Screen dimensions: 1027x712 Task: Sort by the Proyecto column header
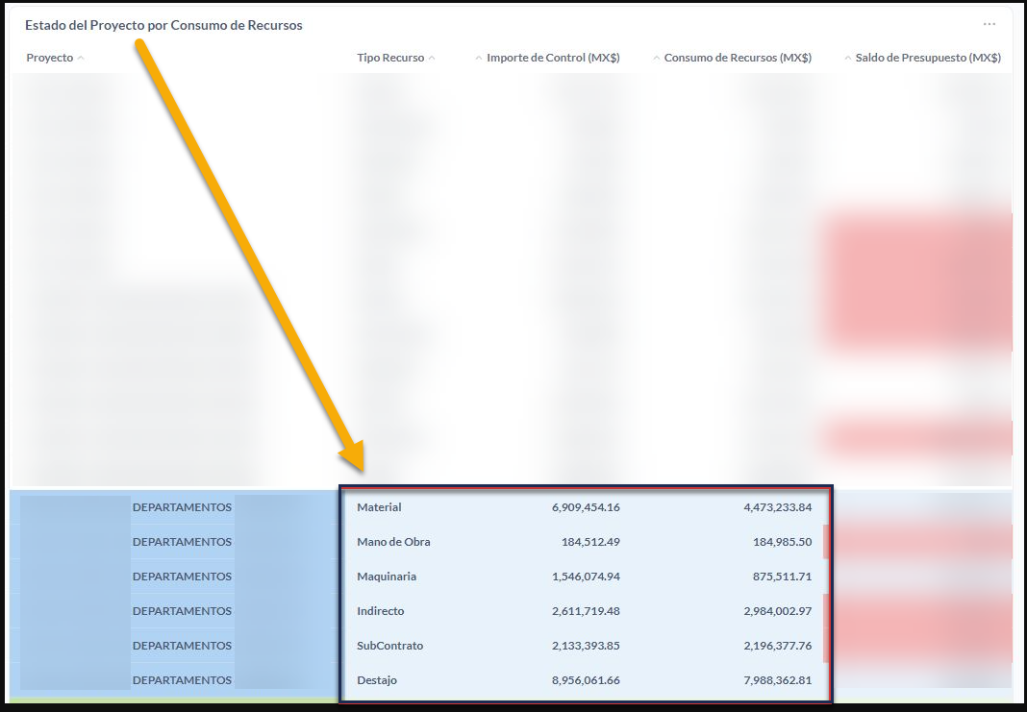pos(50,58)
